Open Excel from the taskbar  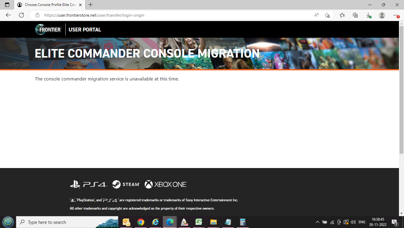click(199, 222)
